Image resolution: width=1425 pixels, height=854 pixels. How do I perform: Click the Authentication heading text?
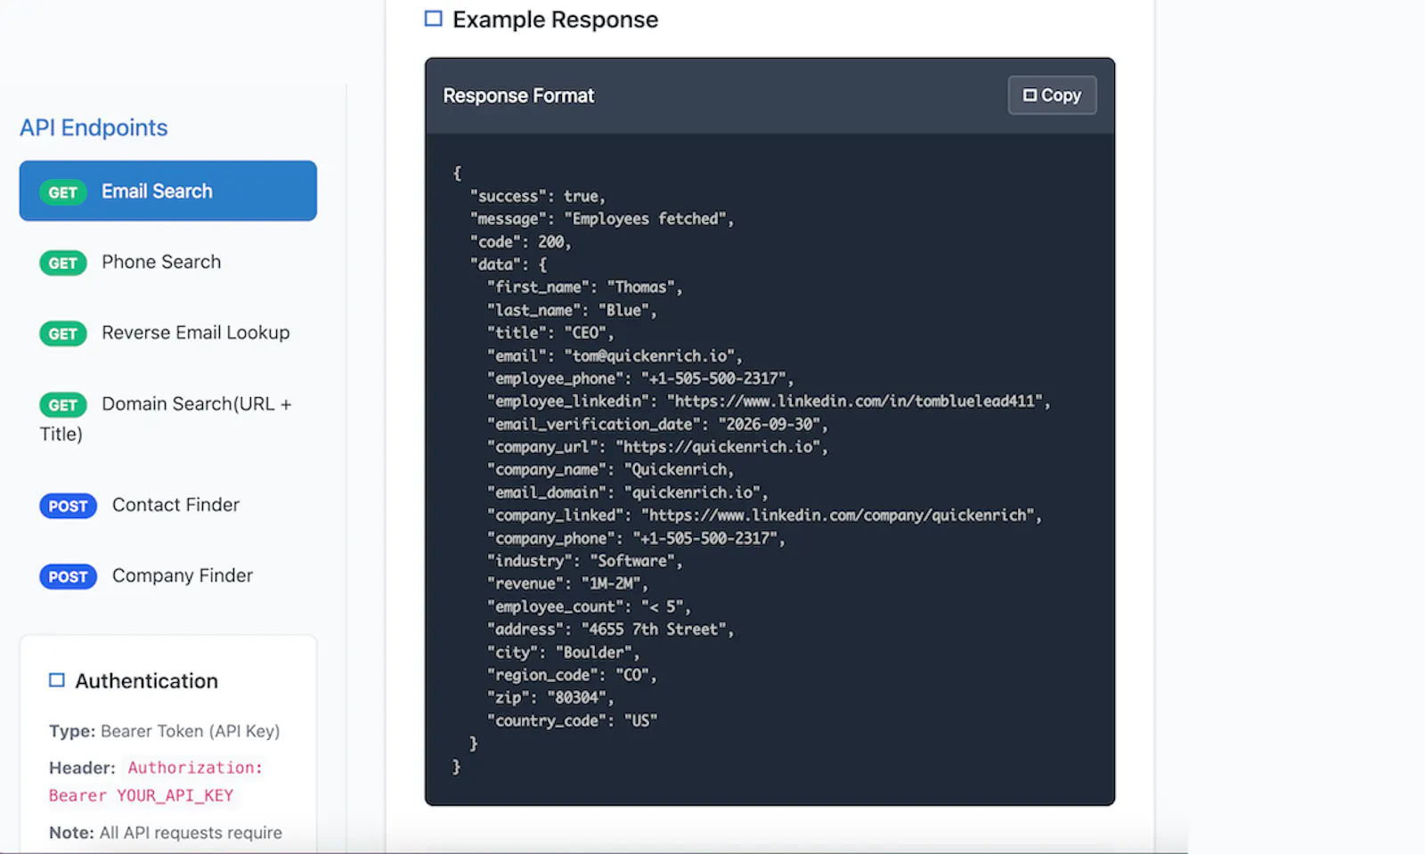coord(147,681)
